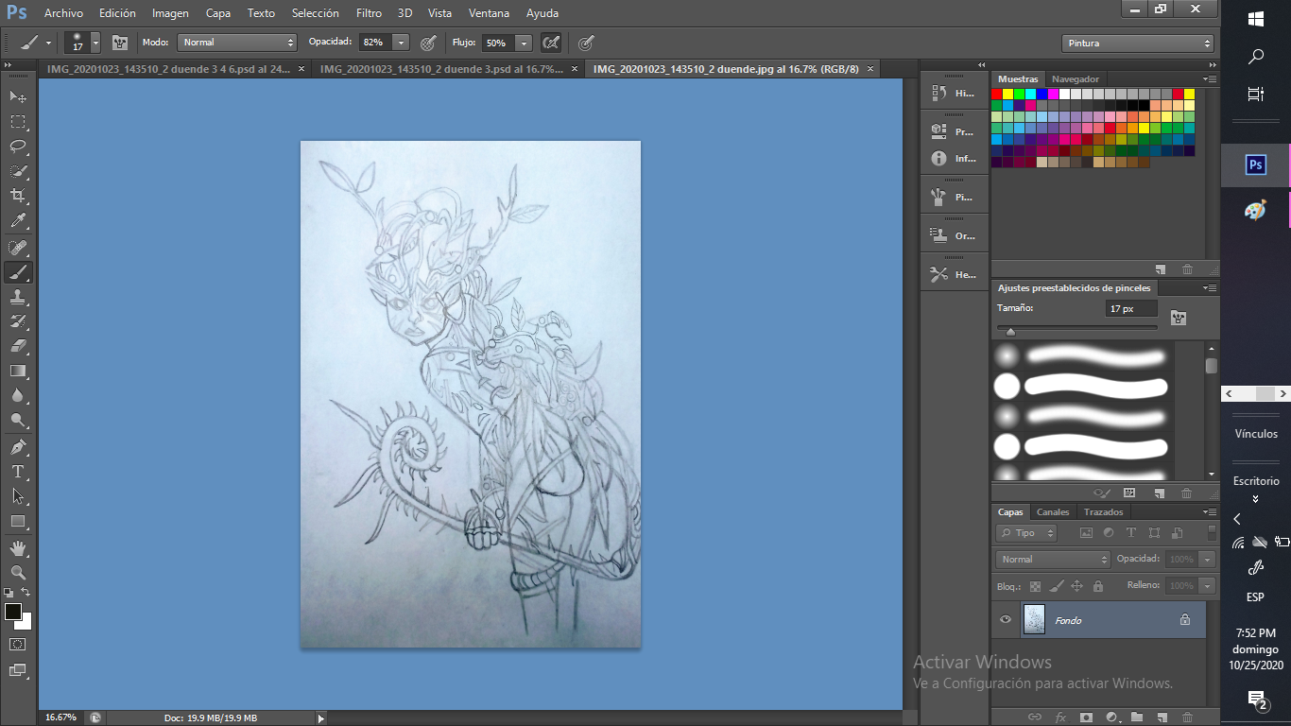Add layer mask in Capas panel
Screen dimensions: 1291x726
(x=1086, y=717)
